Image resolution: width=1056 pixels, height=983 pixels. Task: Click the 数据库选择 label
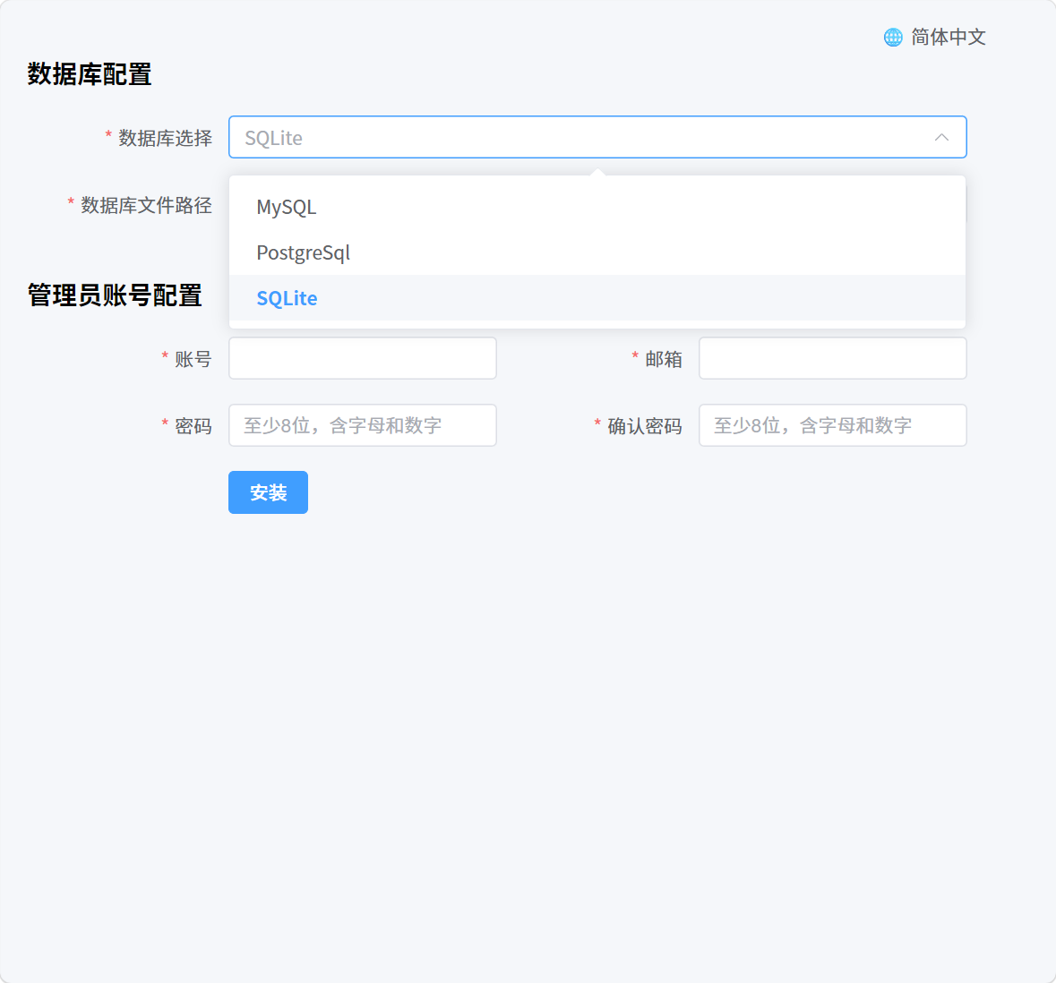[x=165, y=138]
